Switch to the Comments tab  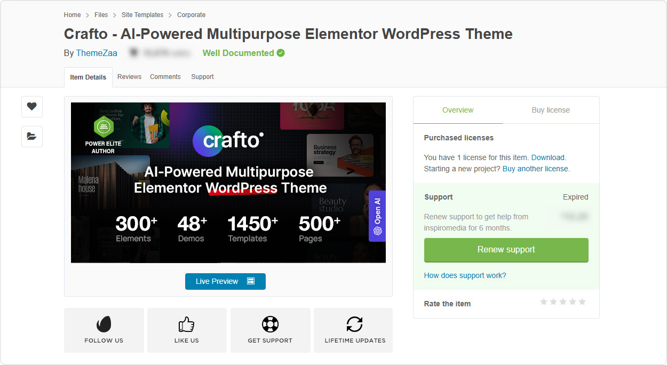coord(165,77)
